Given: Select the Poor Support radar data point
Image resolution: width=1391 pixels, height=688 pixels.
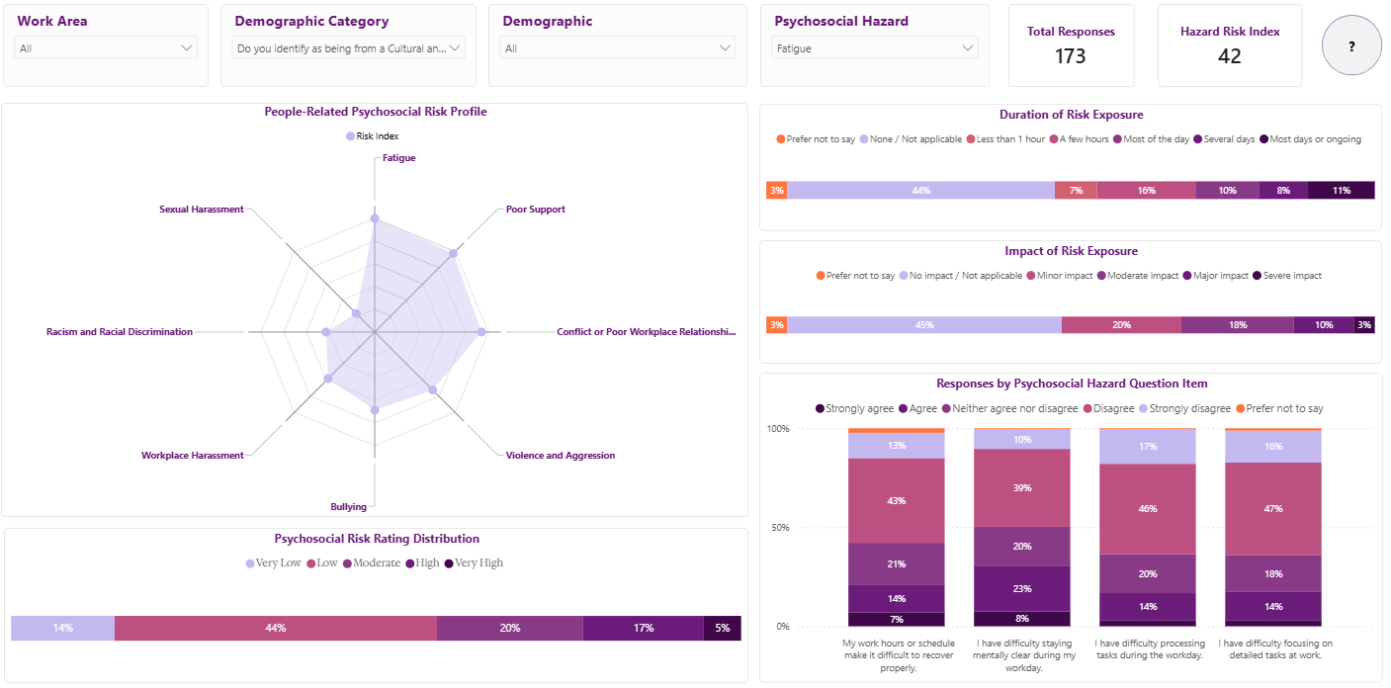Looking at the screenshot, I should 454,254.
